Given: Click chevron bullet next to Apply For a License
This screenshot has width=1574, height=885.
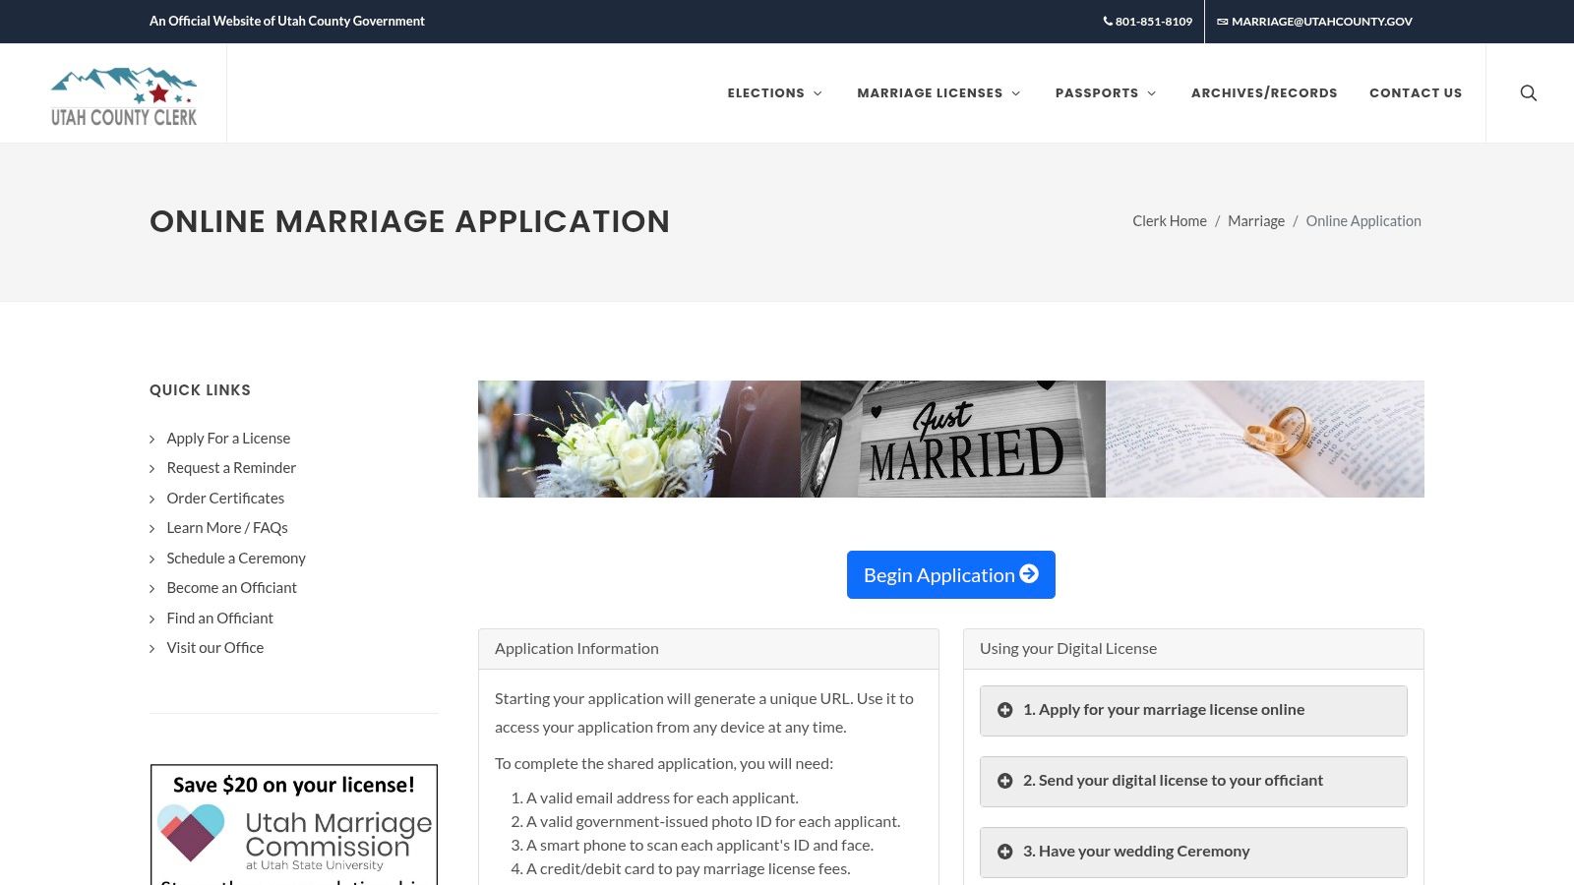Looking at the screenshot, I should coord(151,440).
